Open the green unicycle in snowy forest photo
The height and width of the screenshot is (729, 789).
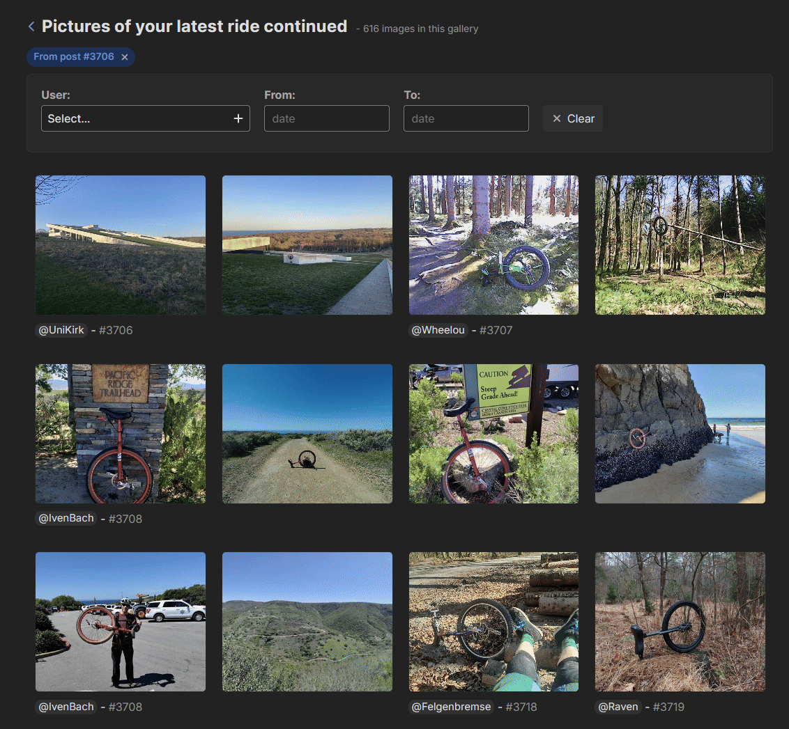coord(493,244)
